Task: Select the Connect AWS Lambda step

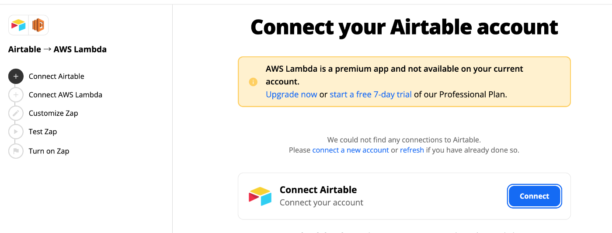Action: [x=66, y=95]
